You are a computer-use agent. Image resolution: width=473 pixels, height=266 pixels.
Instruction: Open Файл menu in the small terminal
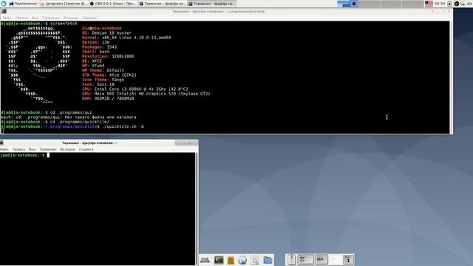[4, 149]
